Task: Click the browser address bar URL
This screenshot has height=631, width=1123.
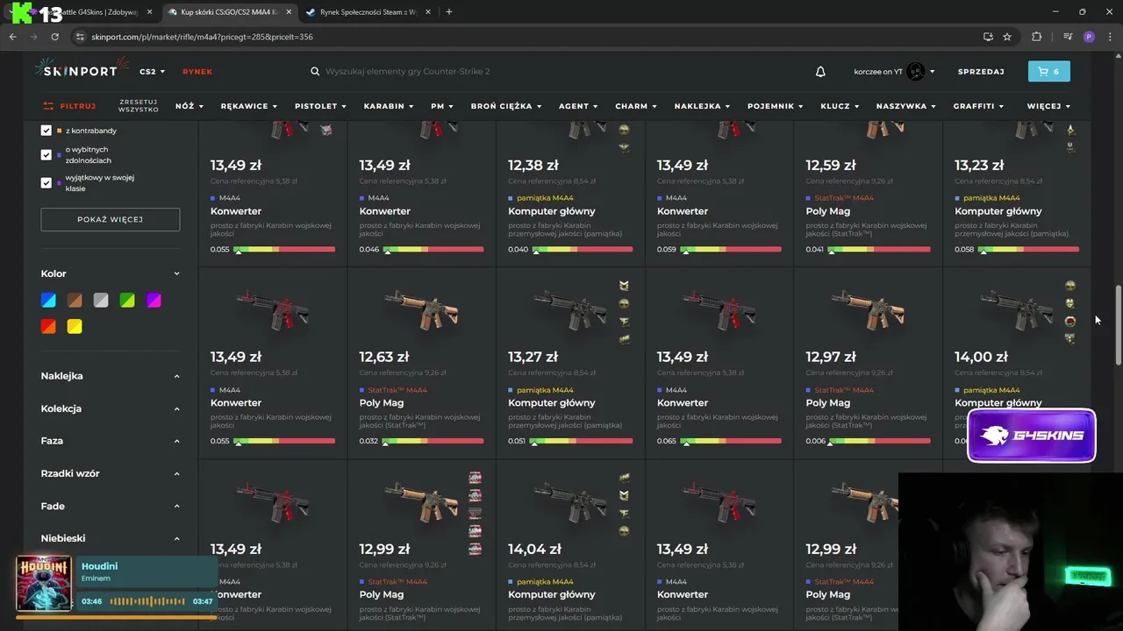Action: tap(202, 37)
